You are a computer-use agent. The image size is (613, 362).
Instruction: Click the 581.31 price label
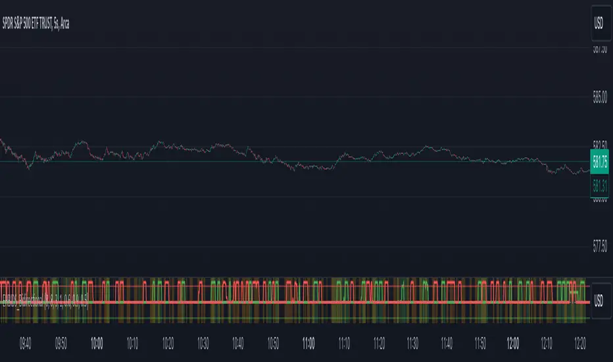click(599, 186)
